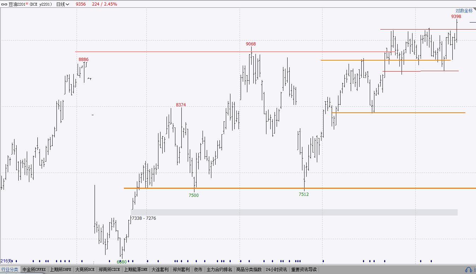Click the change value 224 / 2.45%
This screenshot has width=476, height=274.
tap(104, 4)
